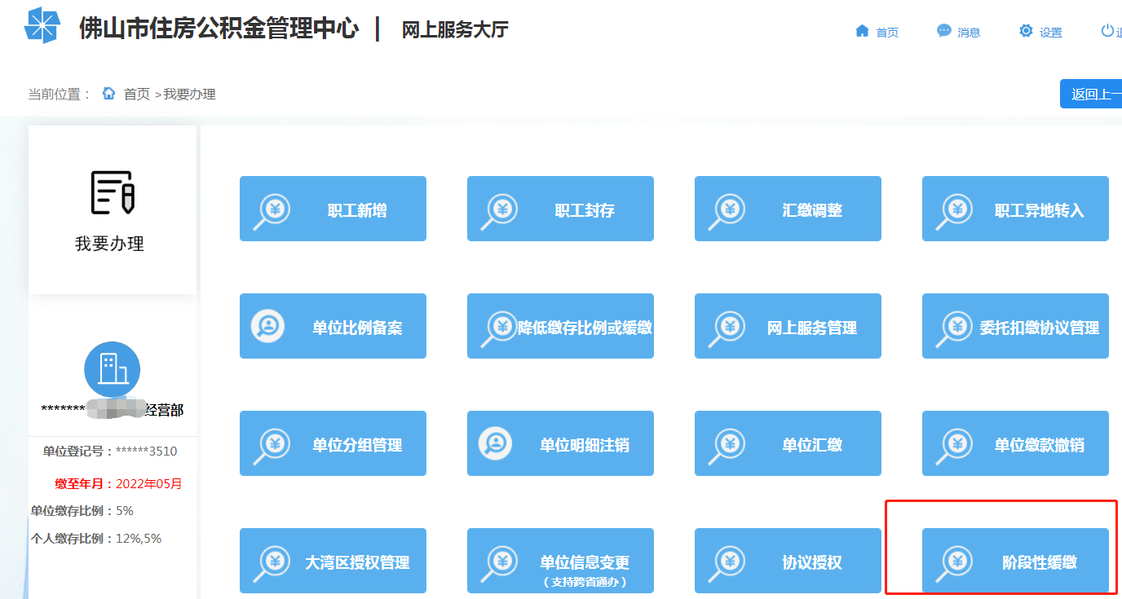
Task: Select 降低缴存比例或缓缴 option
Action: (x=560, y=325)
